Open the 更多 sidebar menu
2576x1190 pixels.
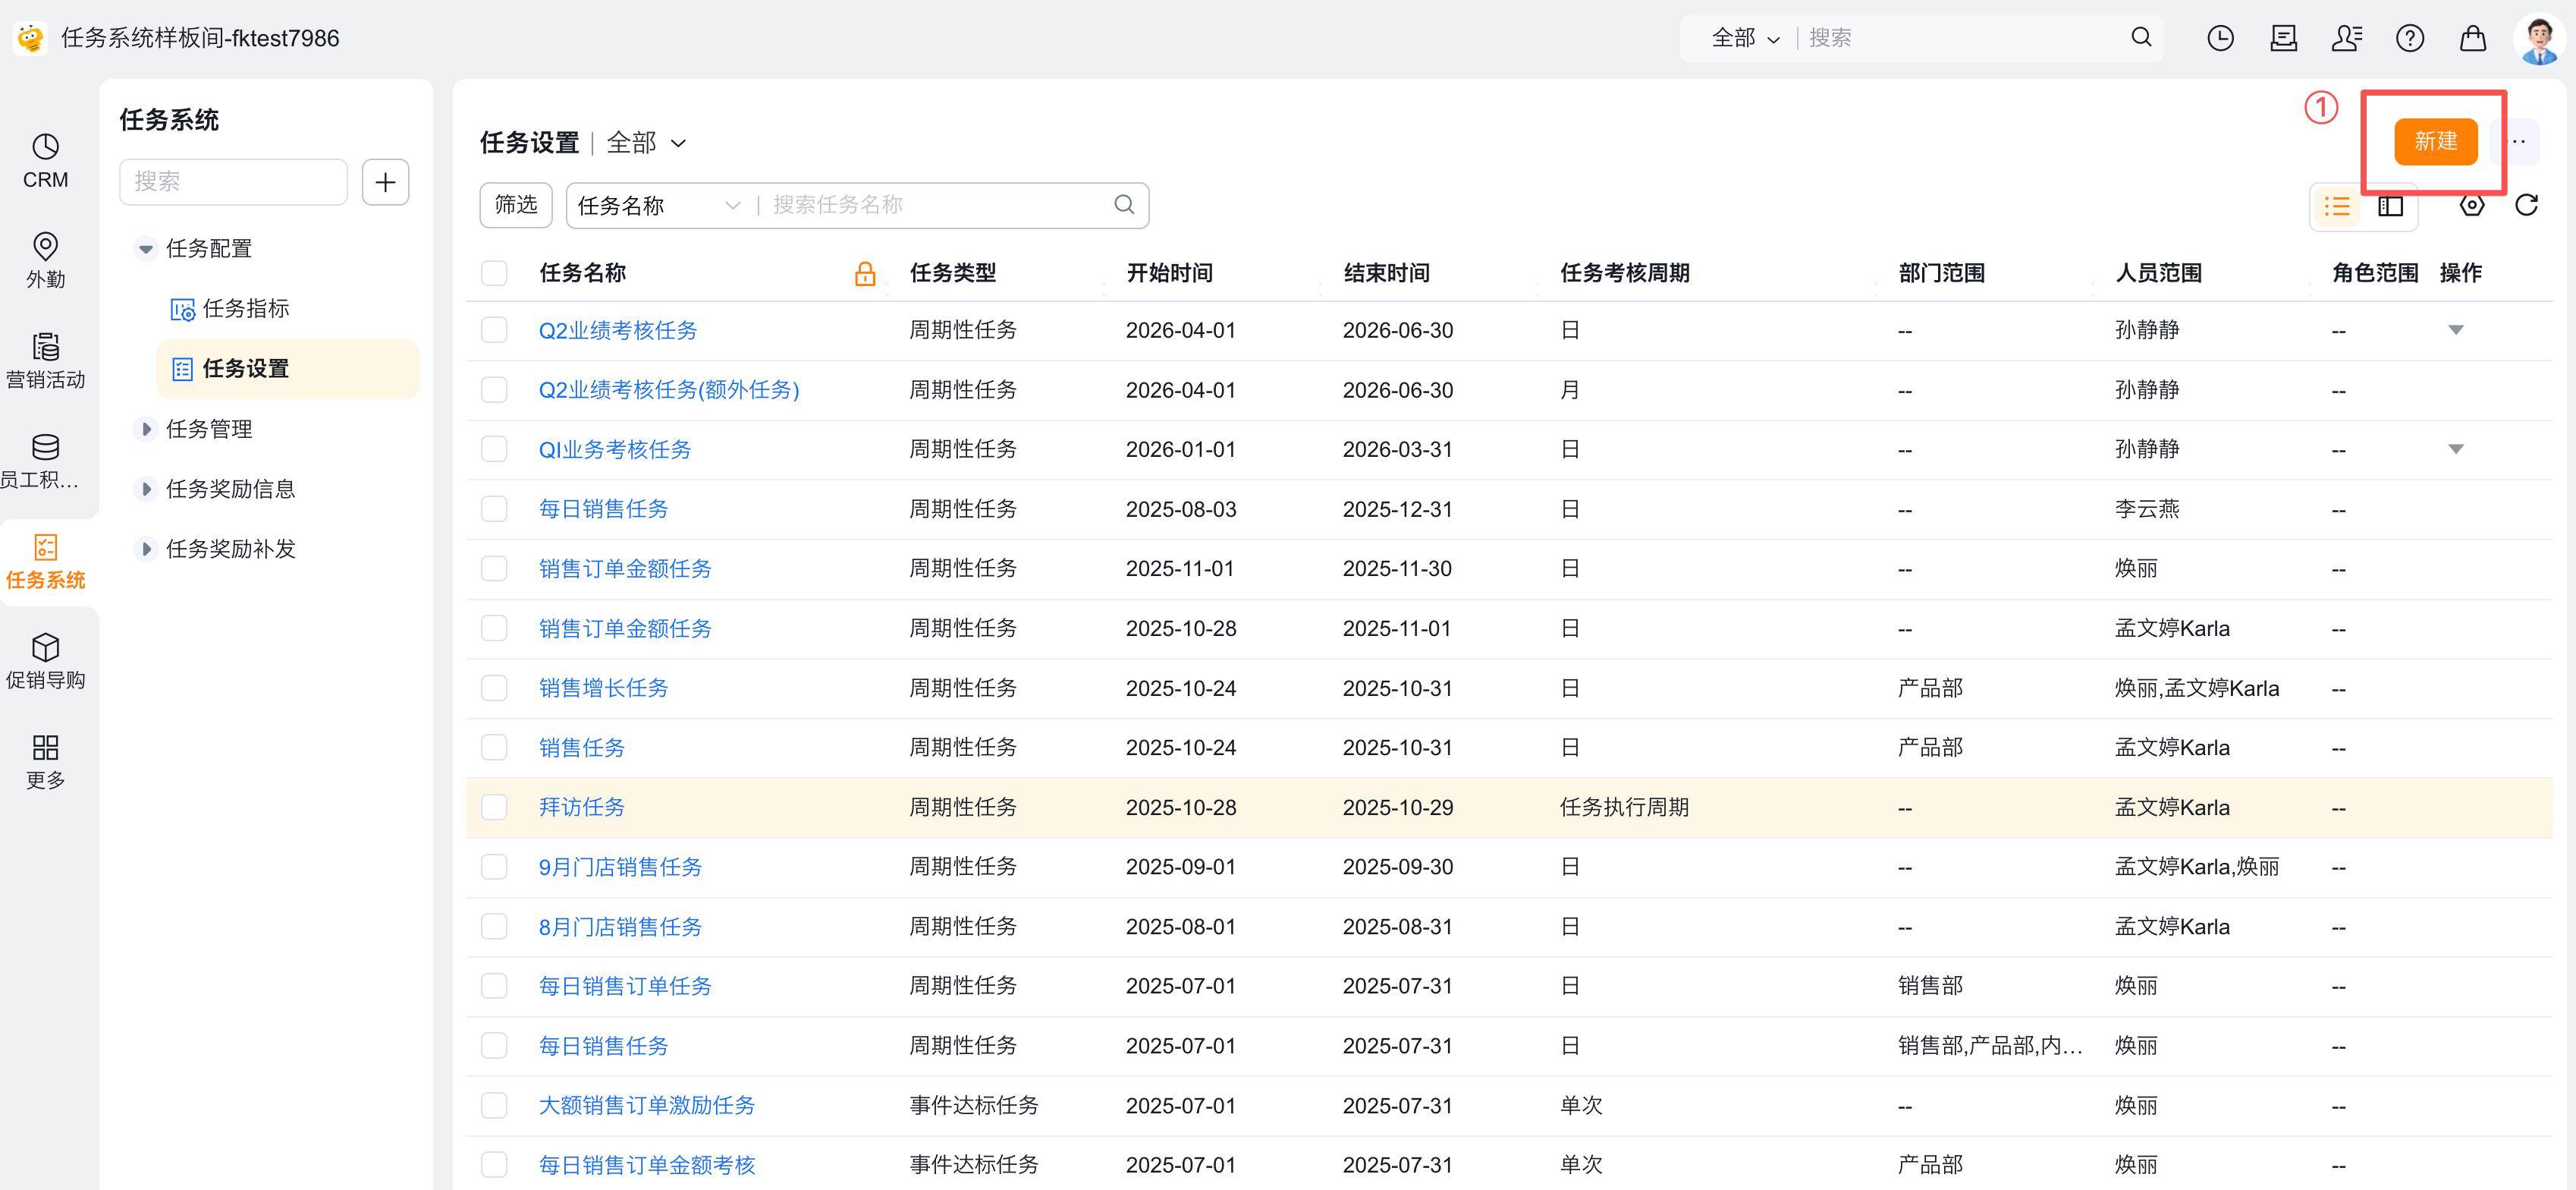click(x=45, y=760)
